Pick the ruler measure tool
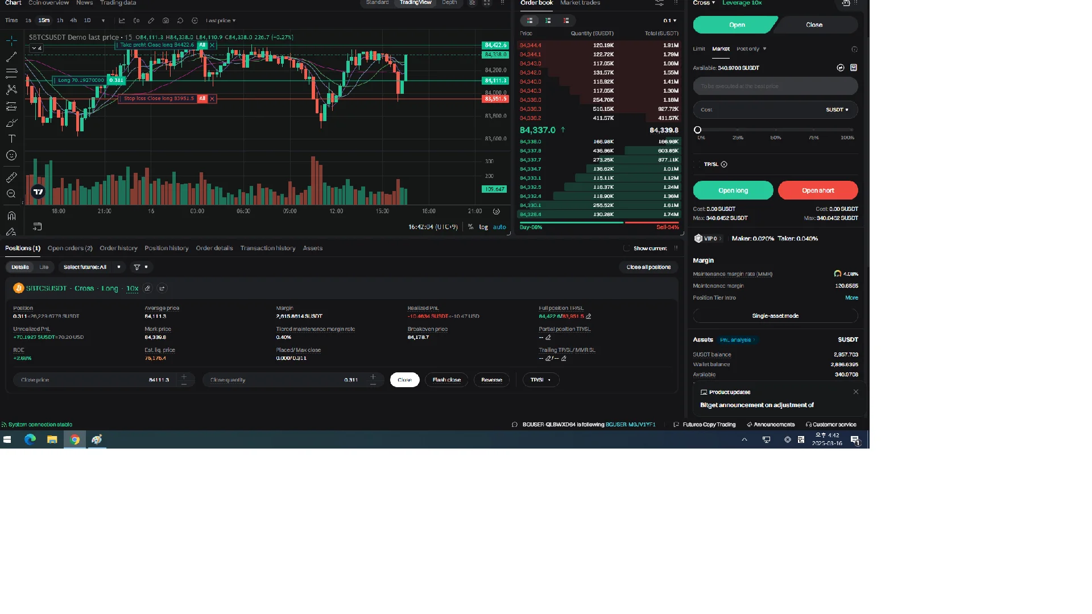 pyautogui.click(x=11, y=177)
